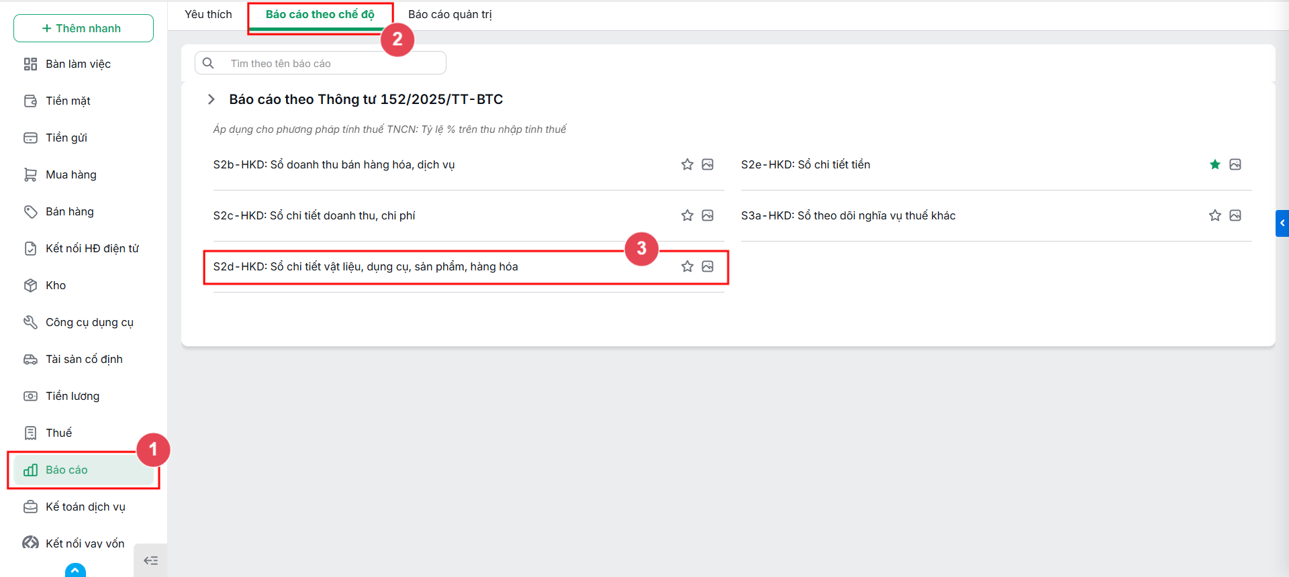Click the Mua hàng shopping cart icon
The width and height of the screenshot is (1289, 577).
30,174
